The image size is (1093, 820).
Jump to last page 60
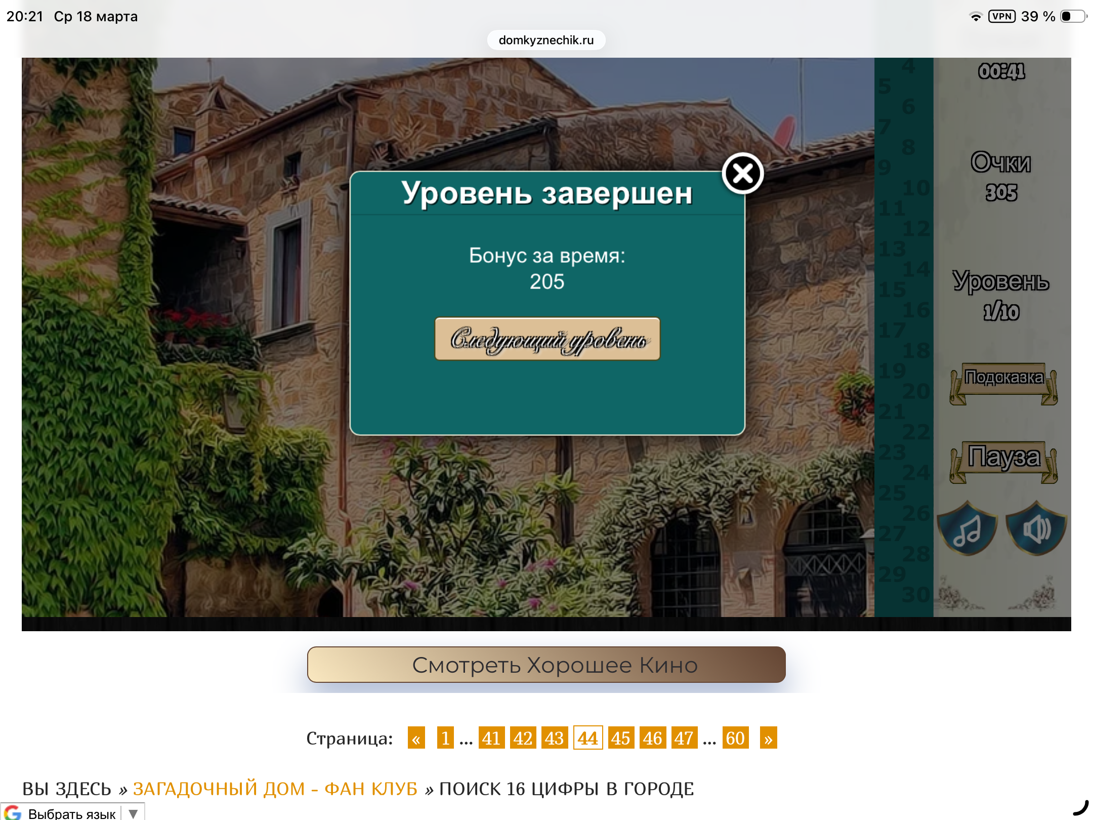(x=735, y=738)
